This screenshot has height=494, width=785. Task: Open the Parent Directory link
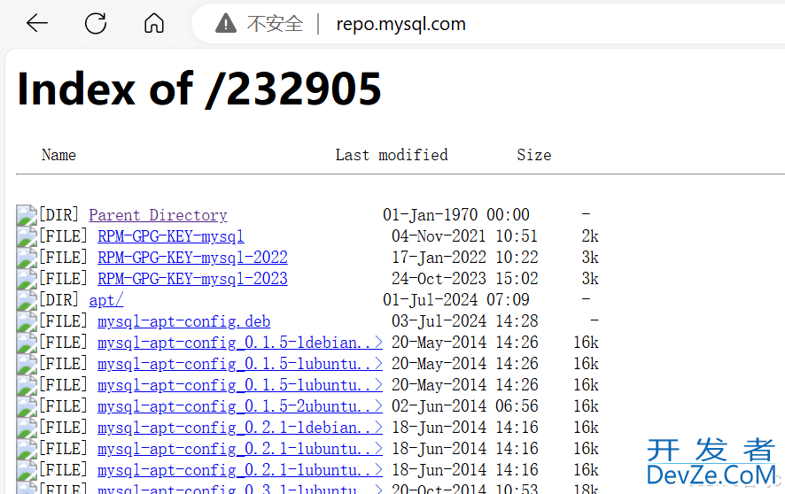(x=158, y=215)
